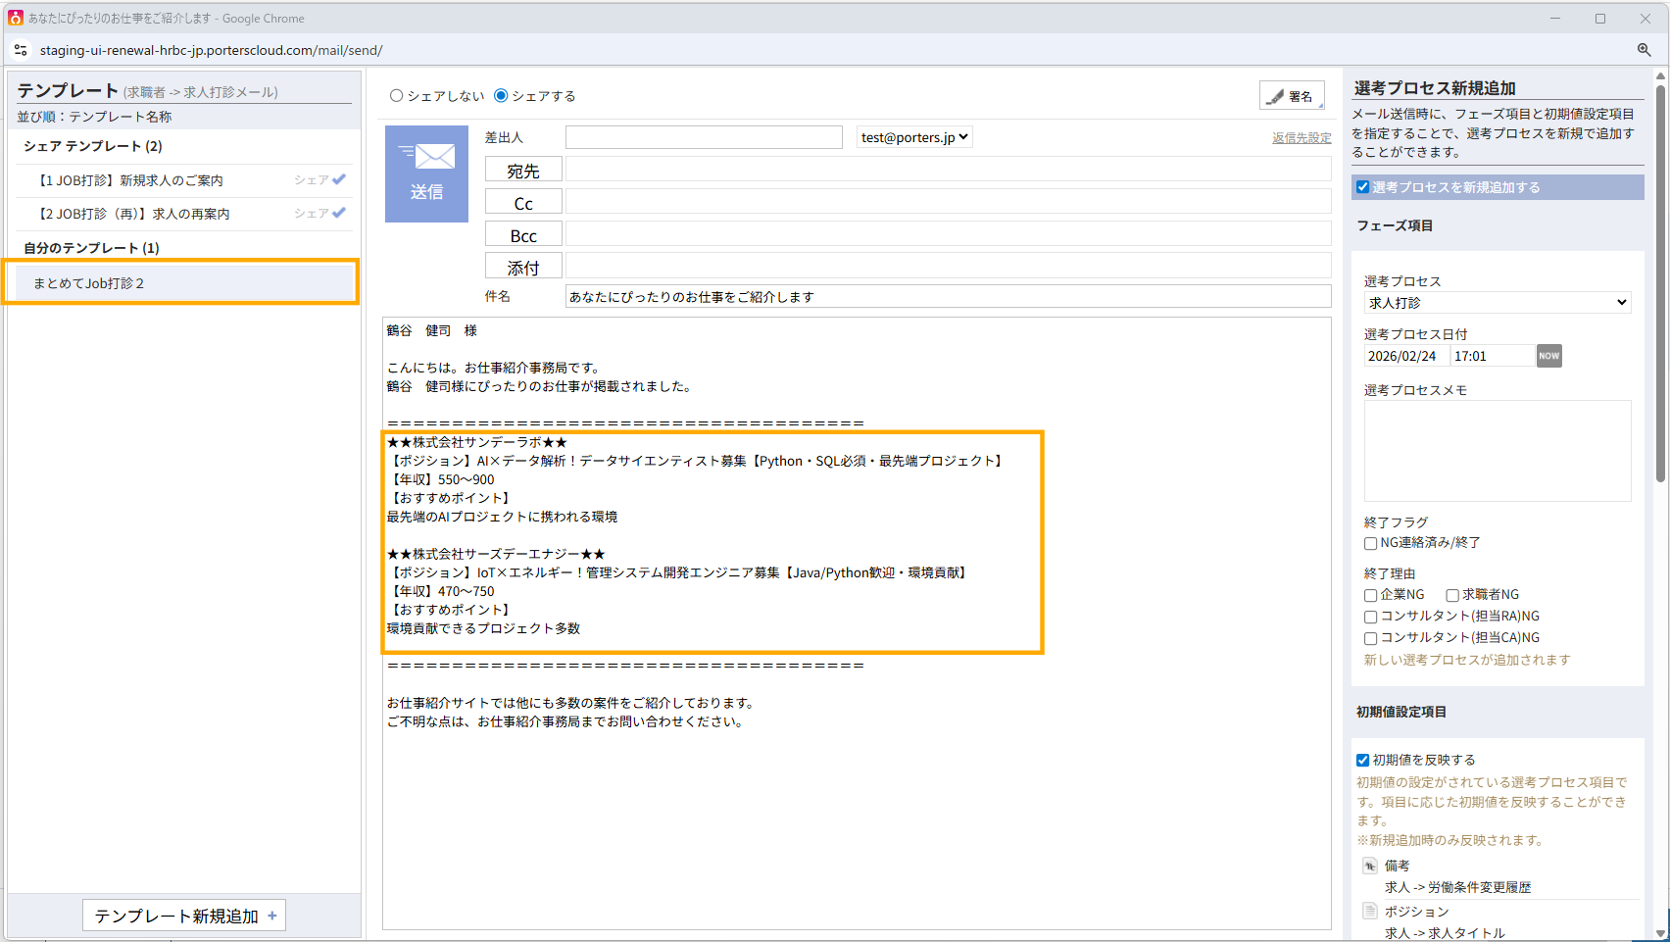This screenshot has height=942, width=1670.
Task: Select the シェアしない radio button
Action: 397,96
